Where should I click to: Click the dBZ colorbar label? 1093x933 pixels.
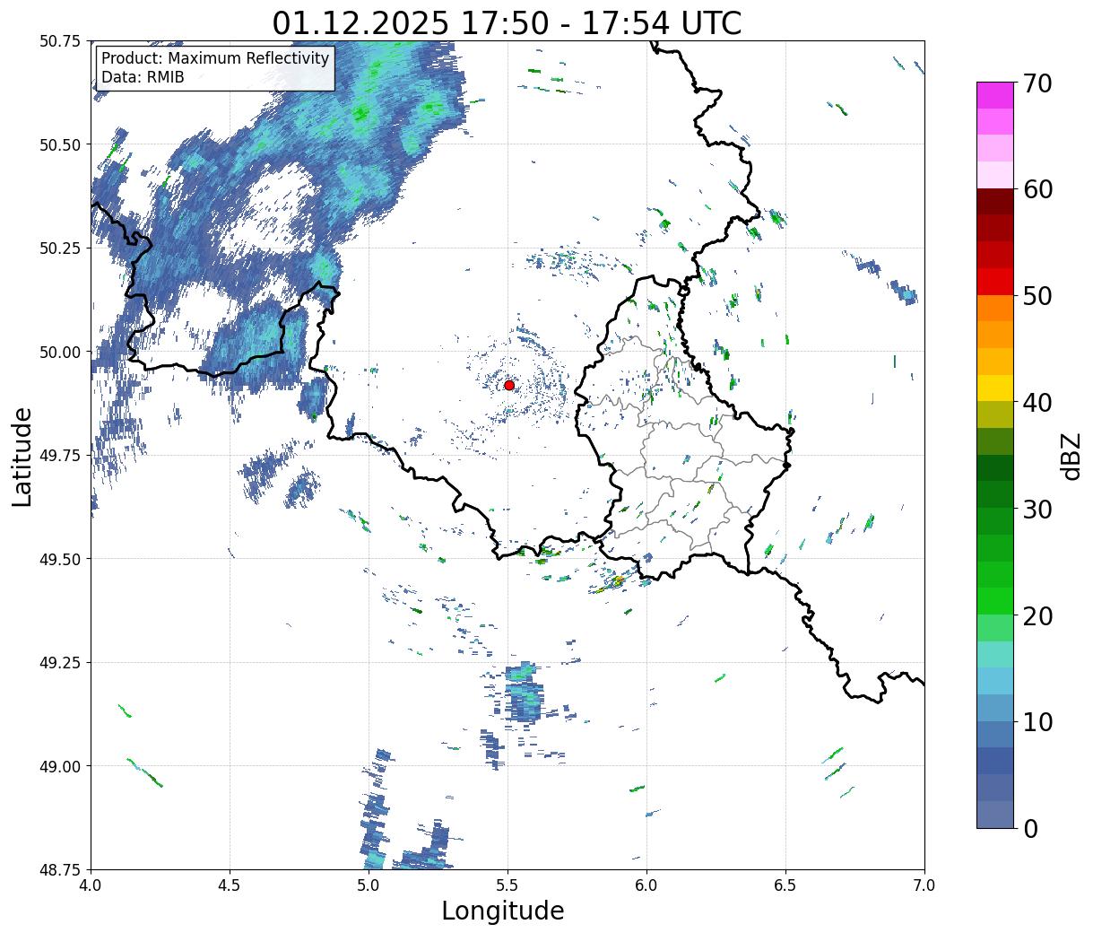(1070, 454)
